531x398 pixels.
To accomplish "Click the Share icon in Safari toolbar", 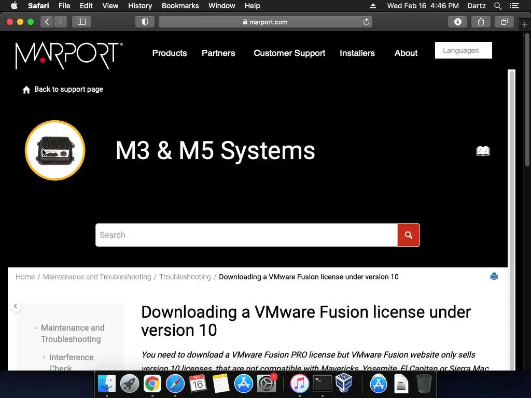I will 481,22.
